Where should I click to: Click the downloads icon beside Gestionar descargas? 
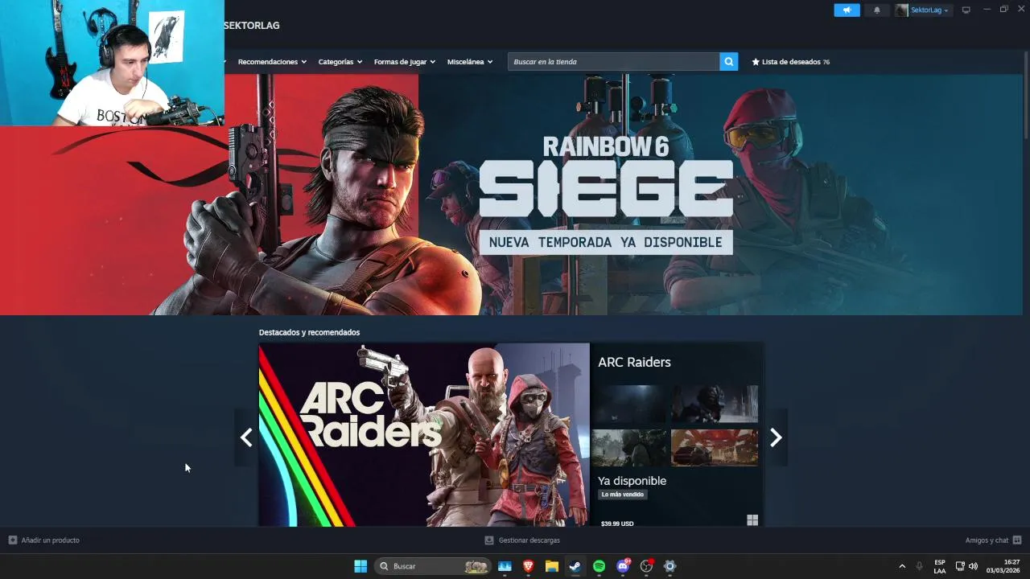point(489,540)
